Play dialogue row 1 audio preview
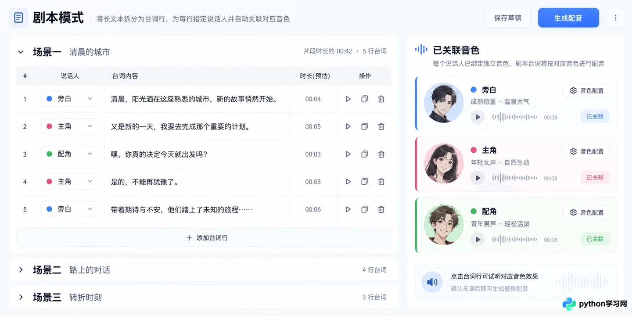The height and width of the screenshot is (316, 632). (348, 99)
